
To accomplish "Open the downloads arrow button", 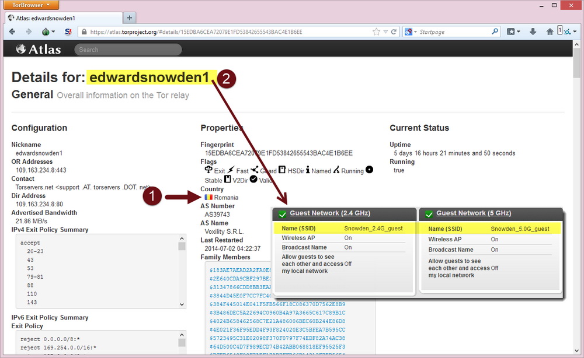I will pos(533,31).
